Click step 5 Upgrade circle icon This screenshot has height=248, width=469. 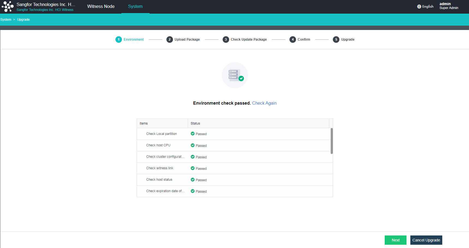[x=336, y=40]
